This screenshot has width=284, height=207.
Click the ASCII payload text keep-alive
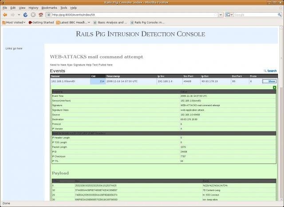pos(212,199)
